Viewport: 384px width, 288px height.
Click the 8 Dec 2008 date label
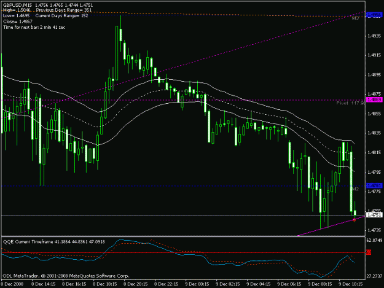(12, 284)
